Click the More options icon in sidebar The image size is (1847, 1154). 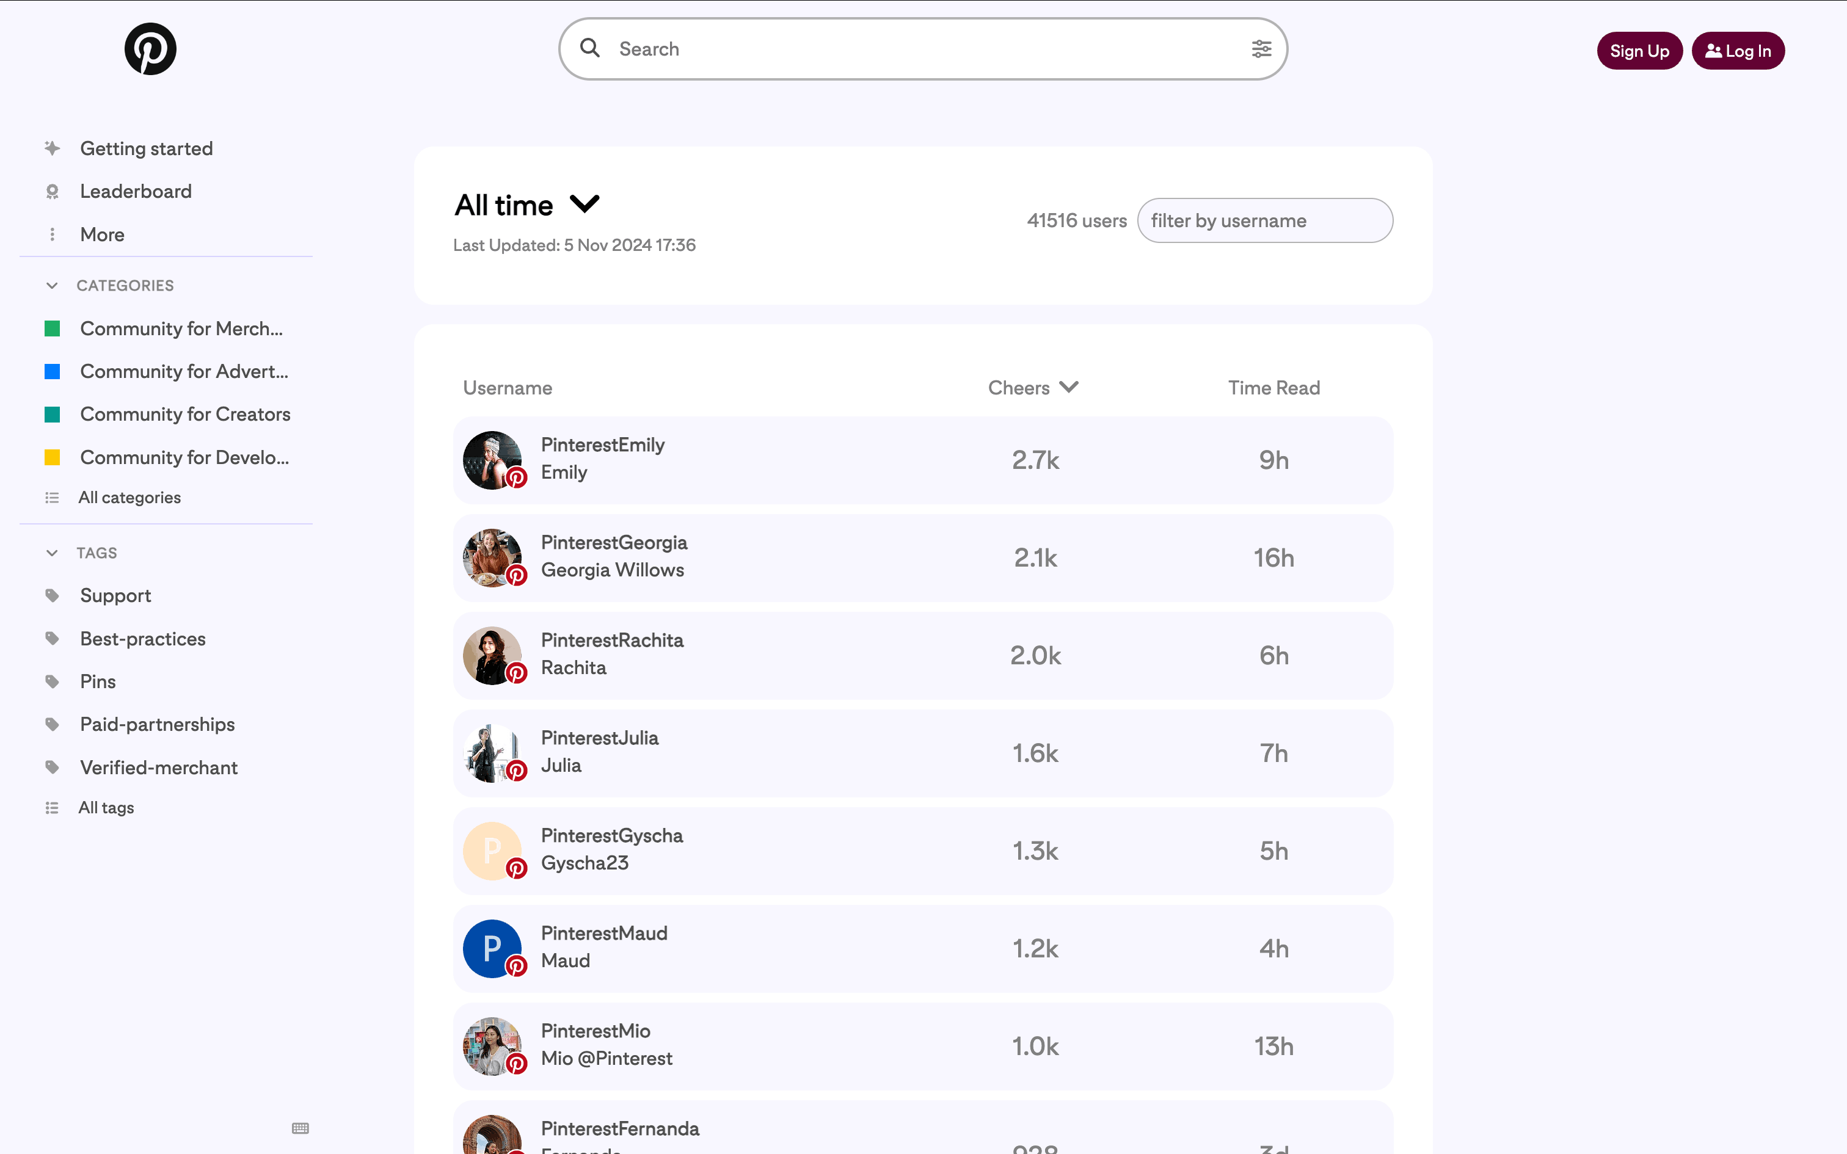click(51, 234)
